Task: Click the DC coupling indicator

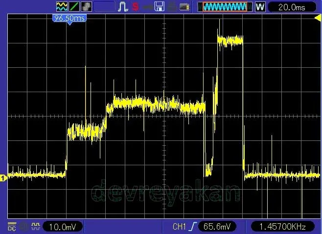Action: 12,227
